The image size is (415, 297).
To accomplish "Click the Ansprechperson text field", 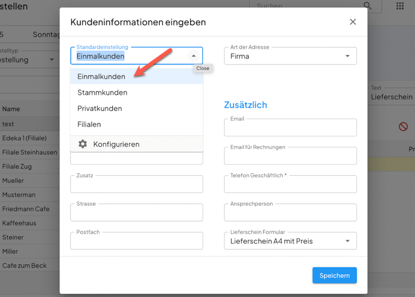I will pyautogui.click(x=290, y=213).
